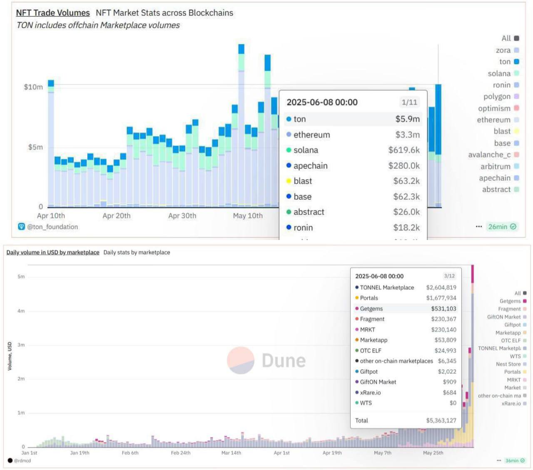
Task: Open the three-dot menu beside 36min
Action: click(499, 460)
